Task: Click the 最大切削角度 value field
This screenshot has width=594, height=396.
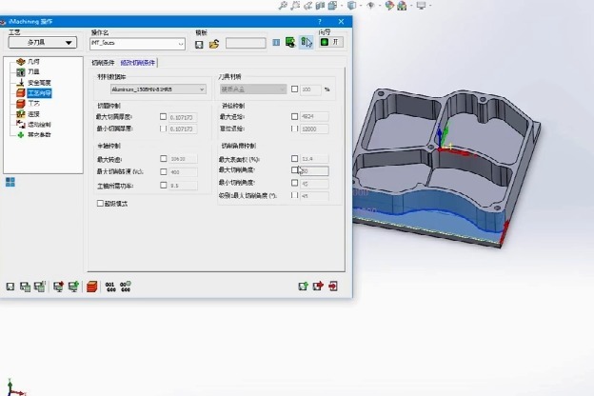Action: 314,171
